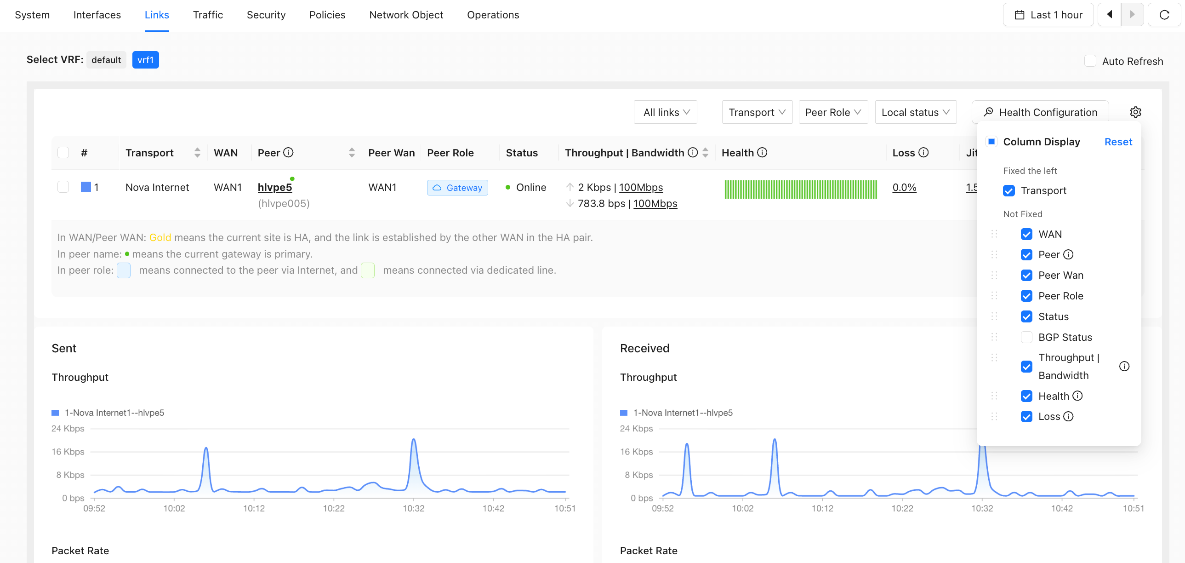Image resolution: width=1185 pixels, height=563 pixels.
Task: Uncheck the Peer Role column checkbox
Action: 1026,296
